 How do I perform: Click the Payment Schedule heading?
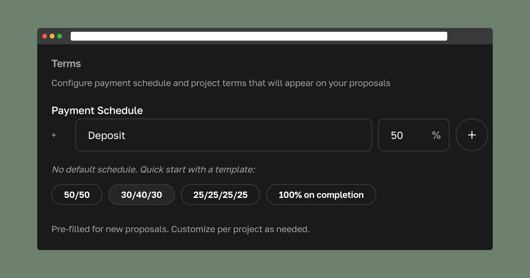[x=97, y=111]
